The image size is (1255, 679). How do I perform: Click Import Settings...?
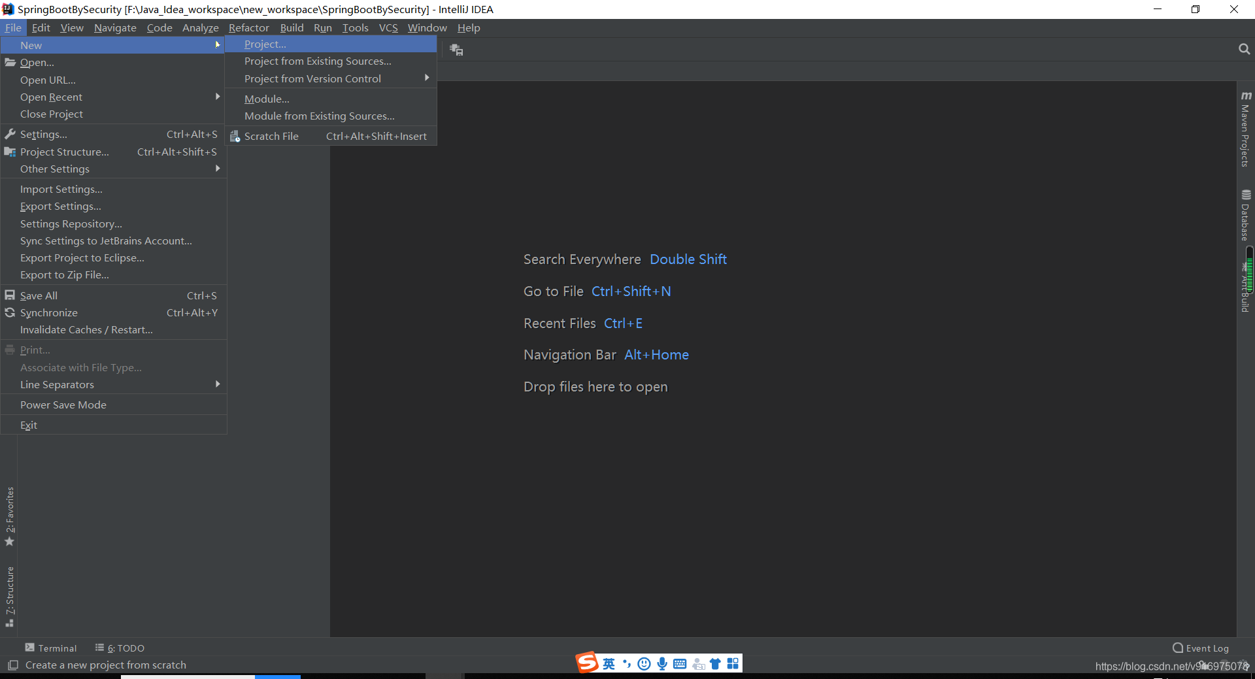point(113,190)
